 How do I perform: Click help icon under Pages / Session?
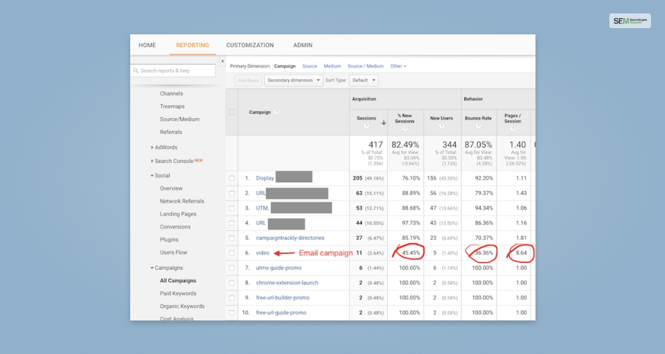point(513,127)
